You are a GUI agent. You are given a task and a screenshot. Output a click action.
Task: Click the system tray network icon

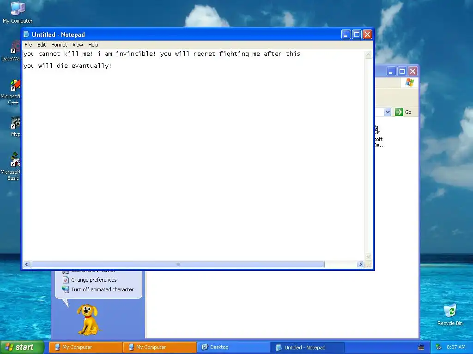[438, 348]
